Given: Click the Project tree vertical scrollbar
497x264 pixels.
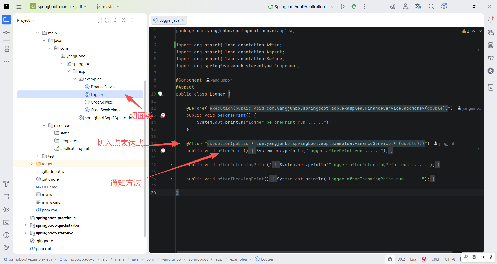Looking at the screenshot, I should point(145,158).
